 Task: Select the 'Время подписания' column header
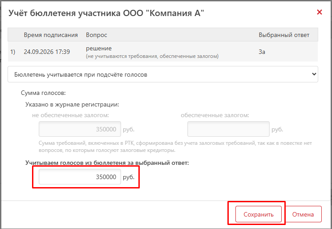(x=51, y=35)
